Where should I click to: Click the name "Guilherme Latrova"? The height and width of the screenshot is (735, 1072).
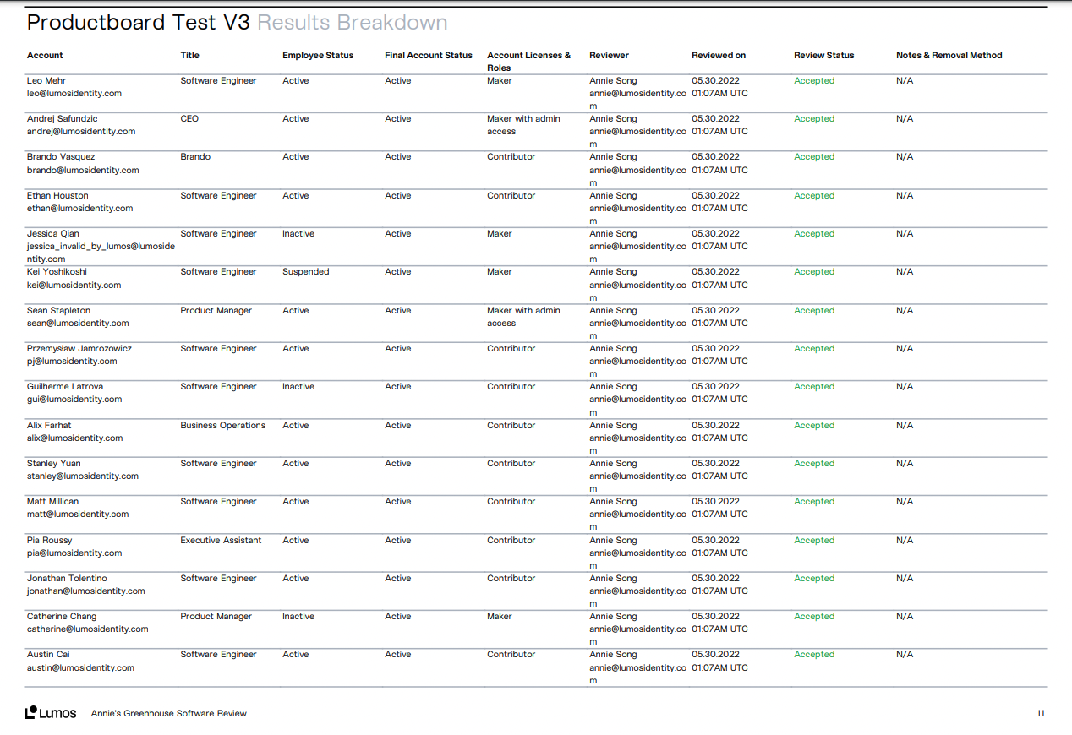click(65, 387)
